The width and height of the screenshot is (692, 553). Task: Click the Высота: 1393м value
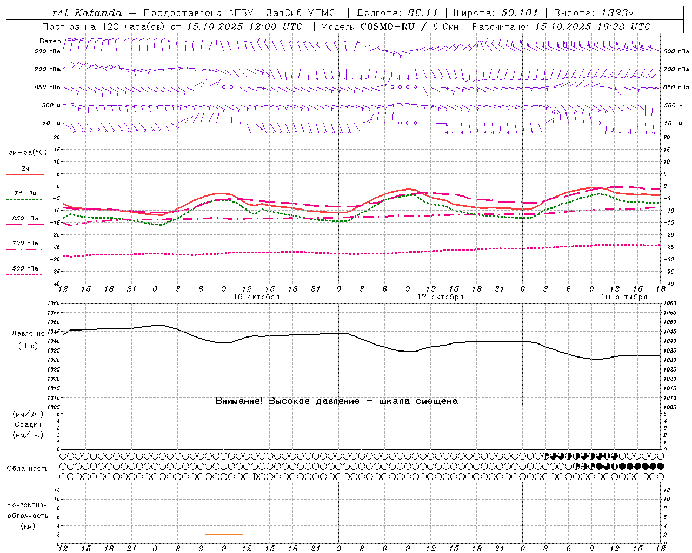(594, 13)
